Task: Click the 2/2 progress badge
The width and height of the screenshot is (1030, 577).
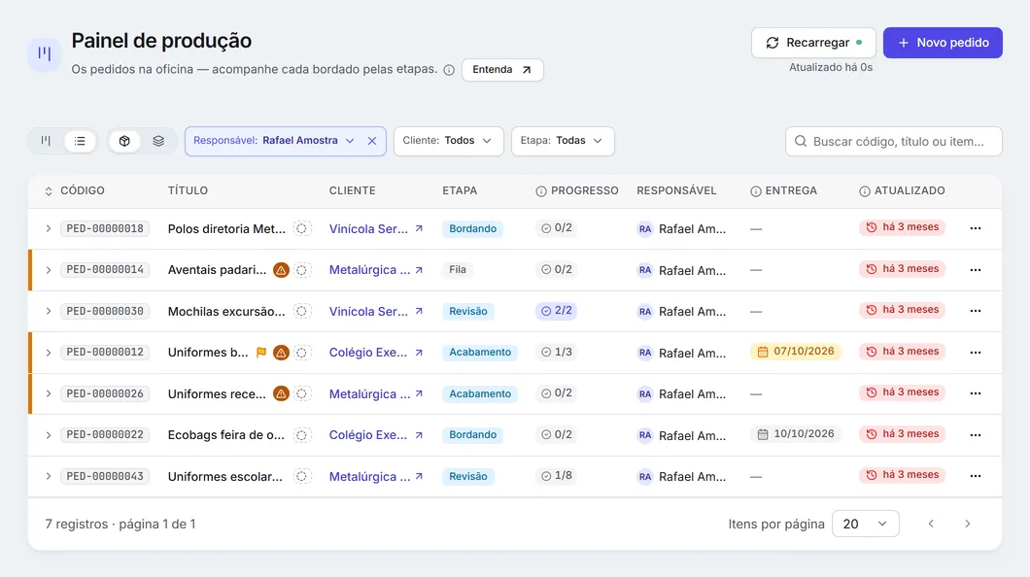Action: click(557, 311)
